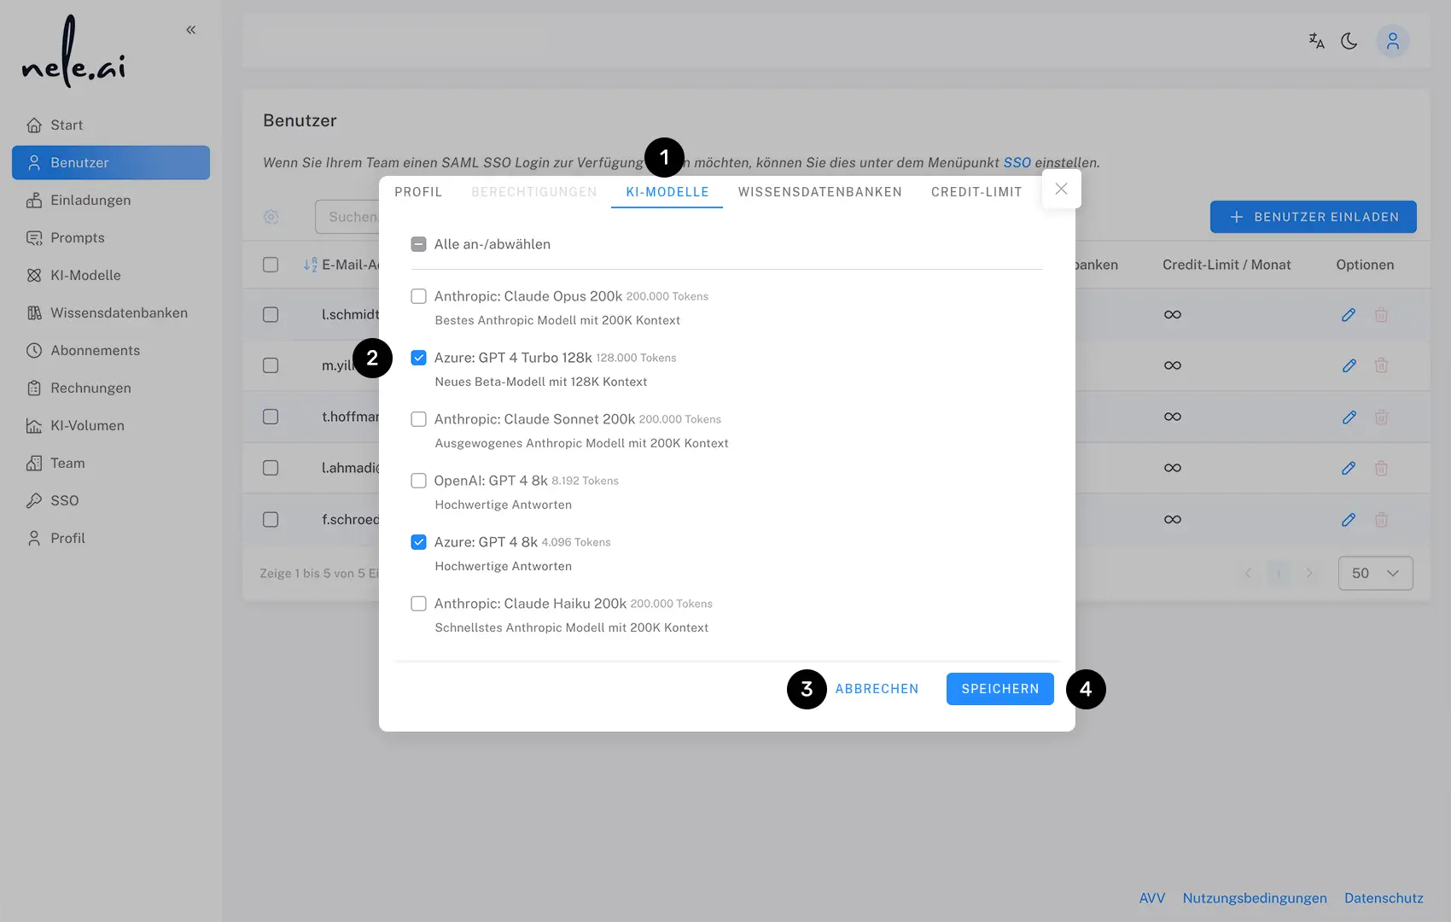Go to the next page arrow
Image resolution: width=1451 pixels, height=922 pixels.
click(x=1308, y=573)
